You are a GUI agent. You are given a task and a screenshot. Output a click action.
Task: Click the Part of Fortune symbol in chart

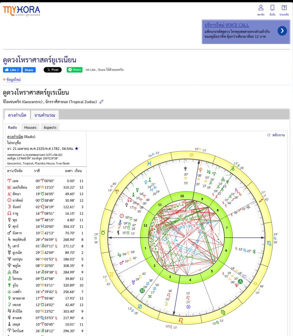coord(188,307)
